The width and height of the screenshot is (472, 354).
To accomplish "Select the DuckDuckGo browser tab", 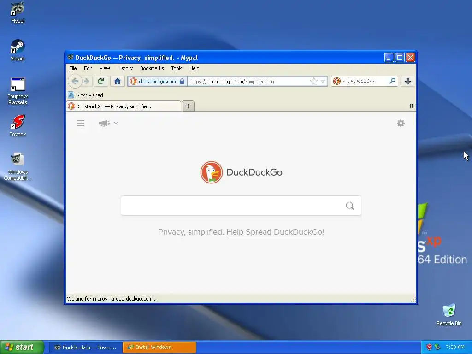I will coord(124,106).
